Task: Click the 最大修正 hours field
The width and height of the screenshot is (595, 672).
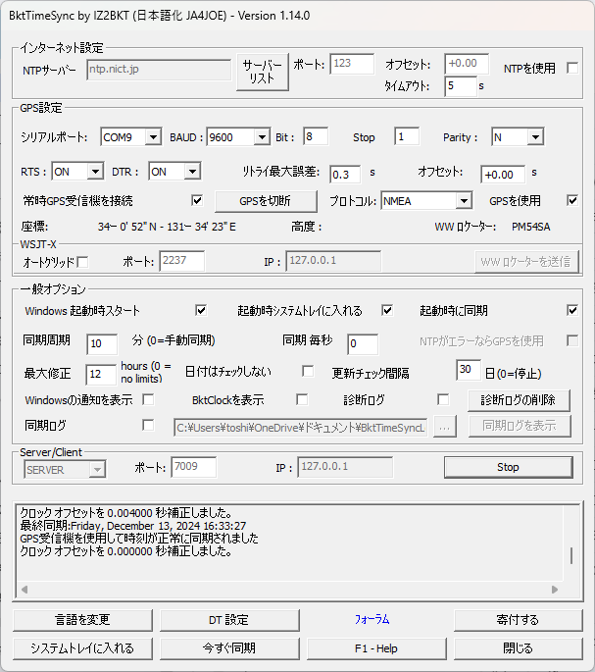Action: 101,375
